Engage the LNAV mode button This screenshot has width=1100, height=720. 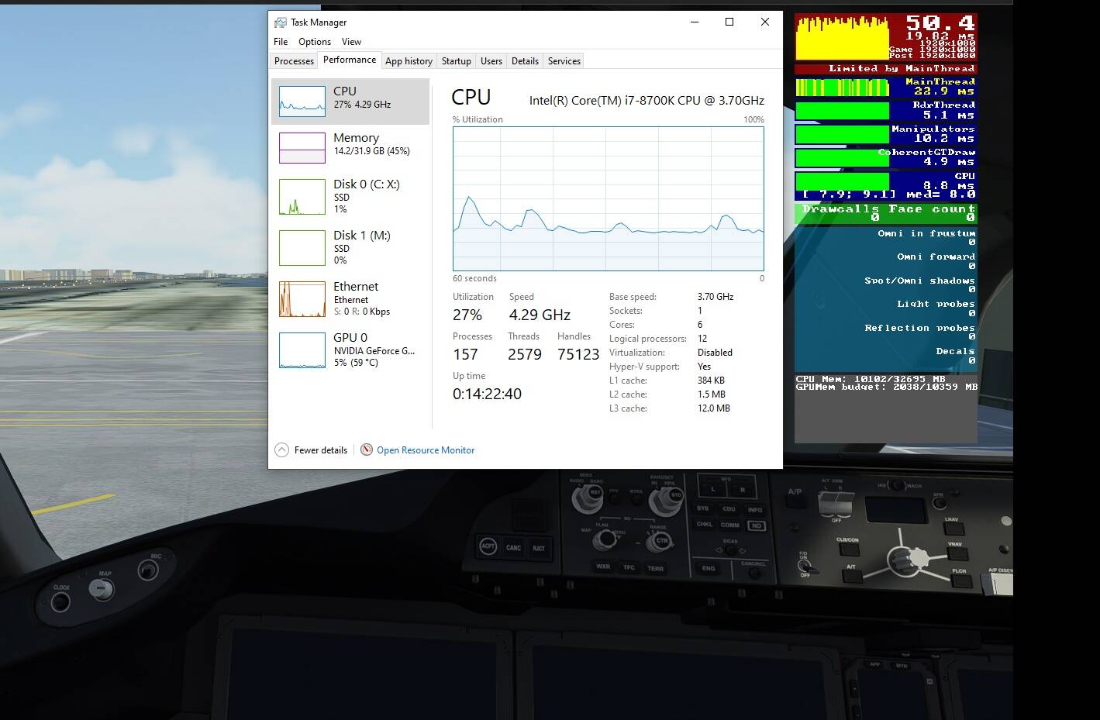(954, 529)
